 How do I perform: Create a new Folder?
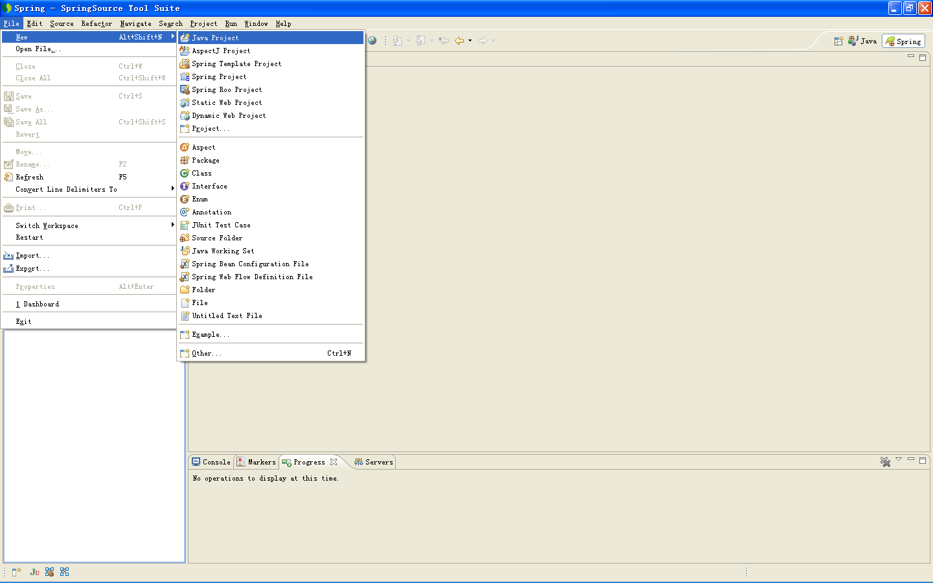[x=271, y=290]
